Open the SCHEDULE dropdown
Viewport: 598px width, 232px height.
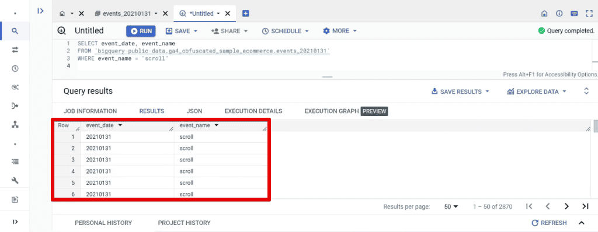coord(285,31)
